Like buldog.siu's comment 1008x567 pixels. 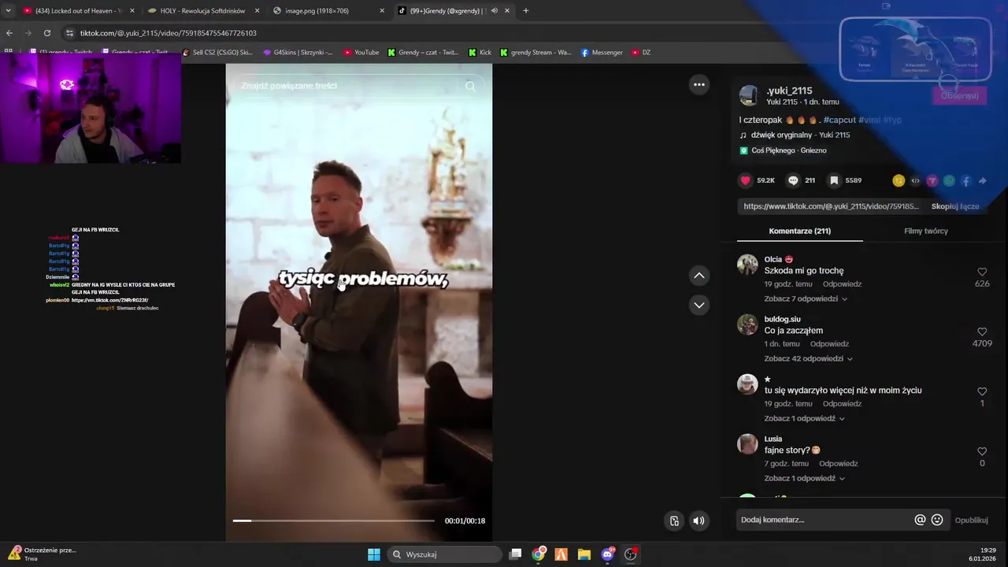pyautogui.click(x=982, y=332)
